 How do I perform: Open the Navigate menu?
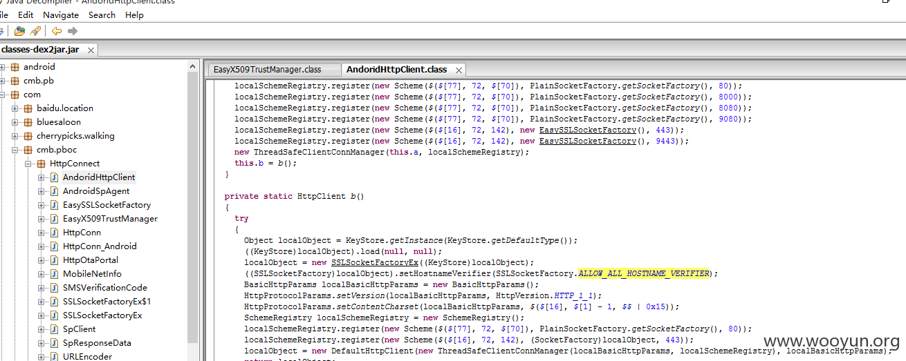point(61,14)
